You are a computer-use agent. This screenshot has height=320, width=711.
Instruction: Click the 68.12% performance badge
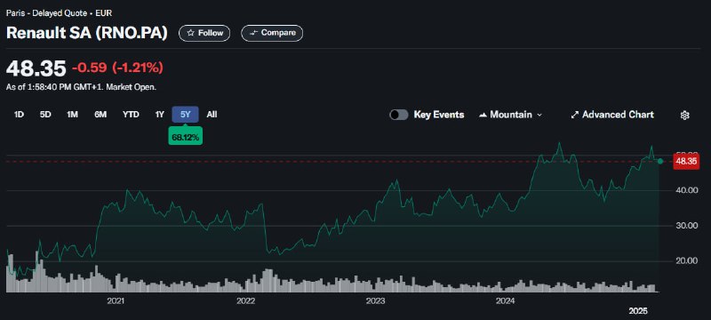point(185,137)
